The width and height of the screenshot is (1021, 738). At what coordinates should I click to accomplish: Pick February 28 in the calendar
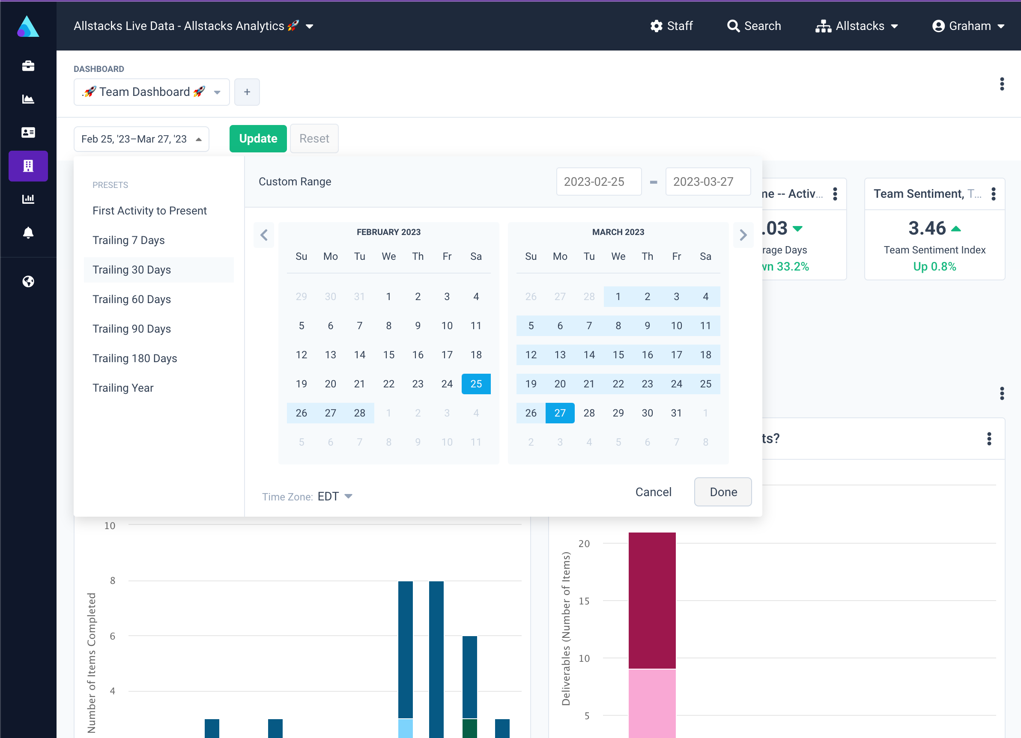359,413
